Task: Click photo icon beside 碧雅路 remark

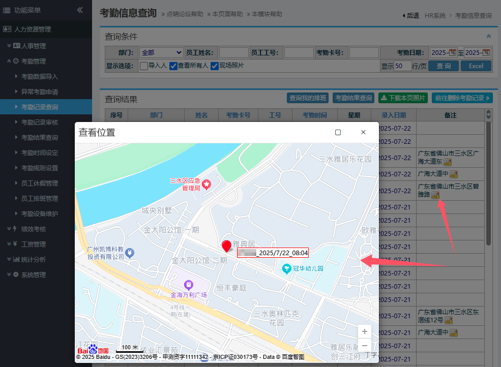Action: pyautogui.click(x=435, y=195)
